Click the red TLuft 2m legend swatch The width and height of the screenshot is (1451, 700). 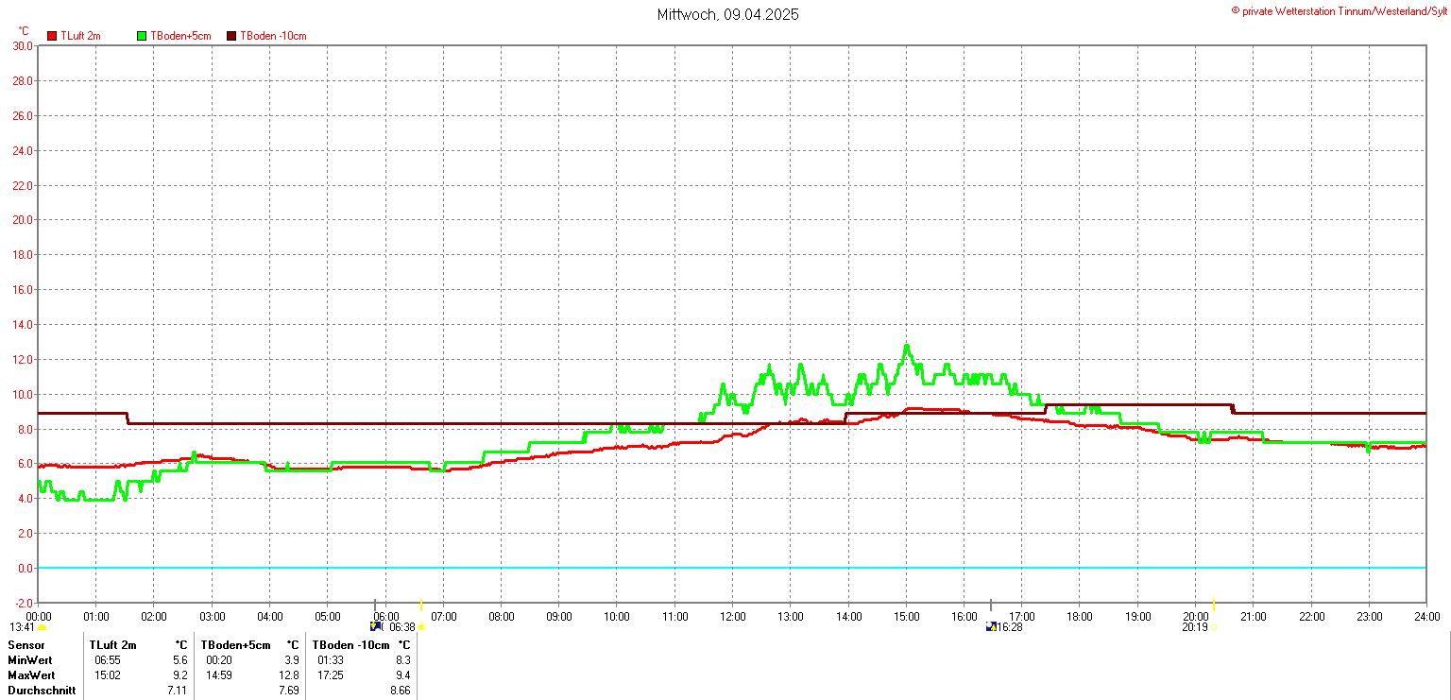tap(52, 36)
